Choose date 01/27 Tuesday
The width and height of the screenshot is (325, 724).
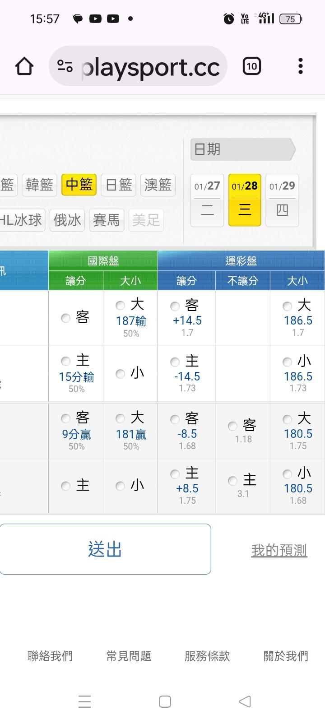pos(207,200)
